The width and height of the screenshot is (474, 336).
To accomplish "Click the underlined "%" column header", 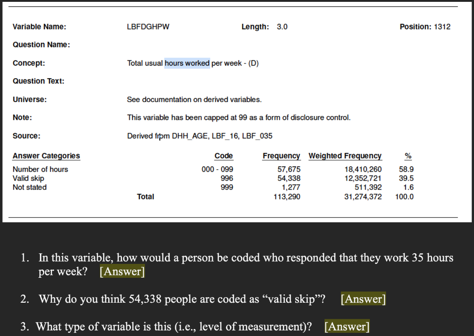I will [x=408, y=156].
